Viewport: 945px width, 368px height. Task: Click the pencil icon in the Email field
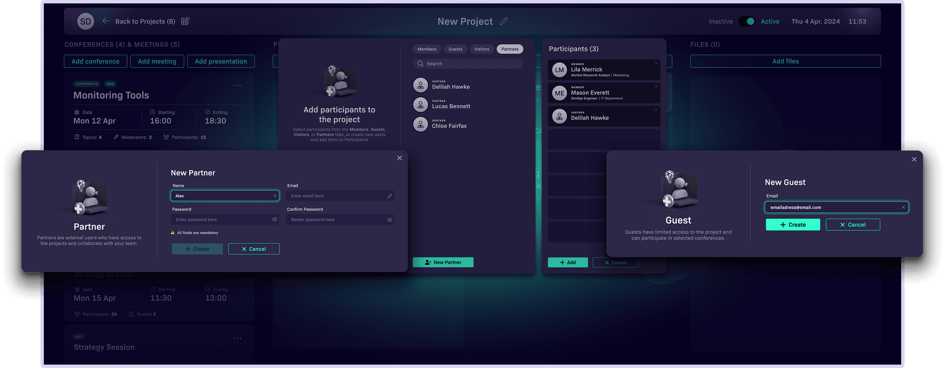[390, 196]
